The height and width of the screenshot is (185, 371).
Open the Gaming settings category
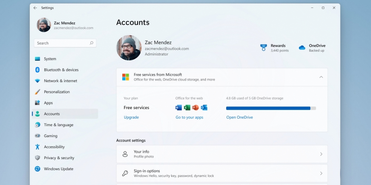65,136
